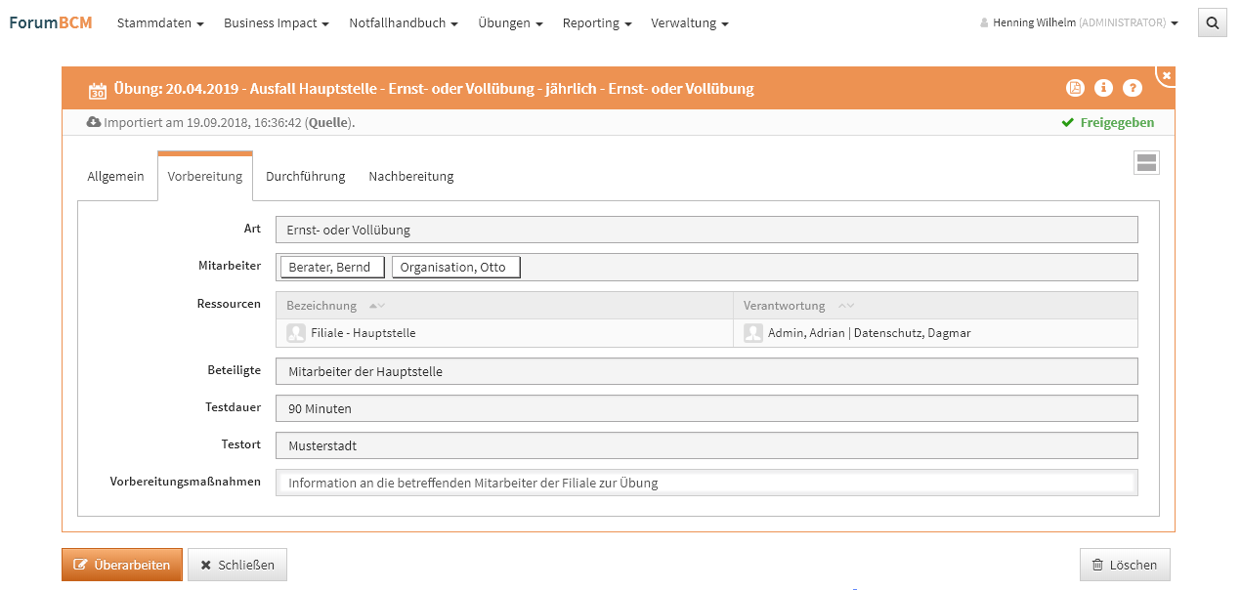Click the import cloud icon beside Importiert
Screen dimensions: 1241x590
(94, 122)
